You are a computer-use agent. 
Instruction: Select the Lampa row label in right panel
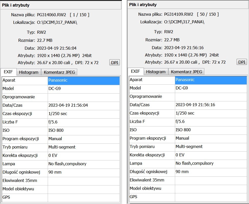pos(136,163)
